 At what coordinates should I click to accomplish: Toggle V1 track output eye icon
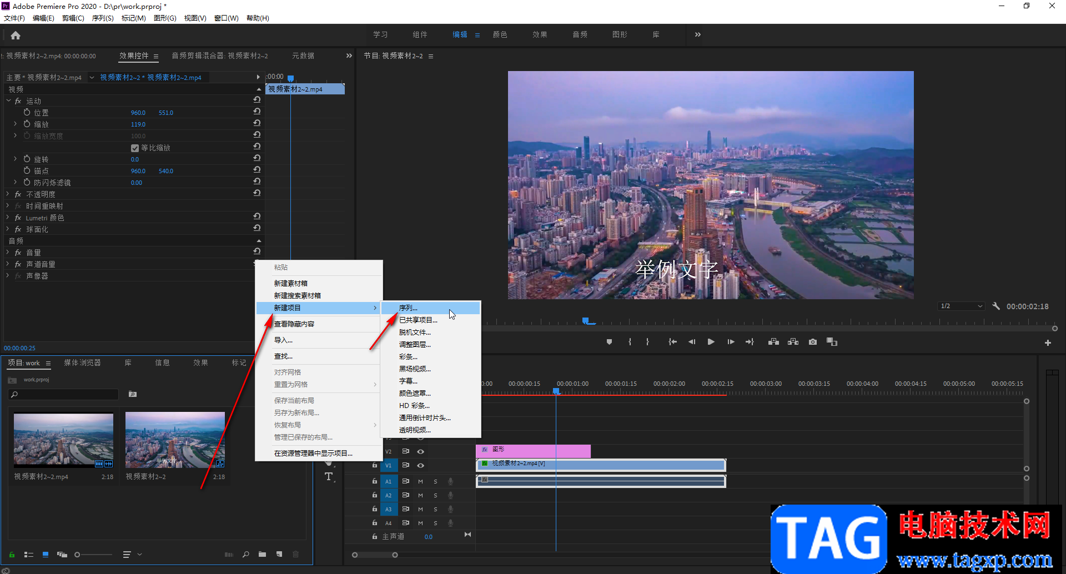point(421,466)
